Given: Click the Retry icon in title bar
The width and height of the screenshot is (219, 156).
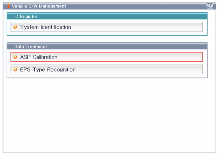Looking at the screenshot, I should point(210,6).
